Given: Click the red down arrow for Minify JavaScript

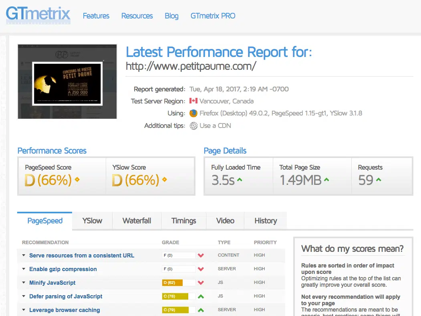Looking at the screenshot, I should tap(201, 283).
